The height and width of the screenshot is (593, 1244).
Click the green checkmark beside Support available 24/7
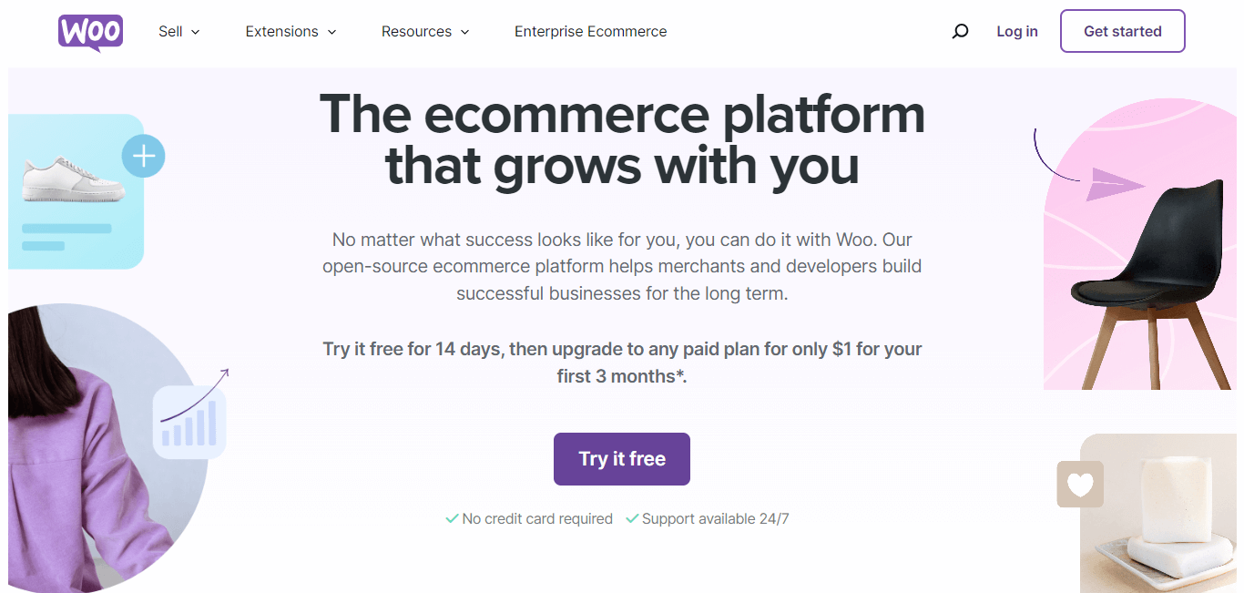pyautogui.click(x=630, y=518)
